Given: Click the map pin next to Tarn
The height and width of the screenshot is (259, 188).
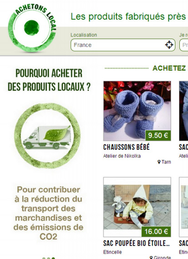Looking at the screenshot, I should coord(159,162).
